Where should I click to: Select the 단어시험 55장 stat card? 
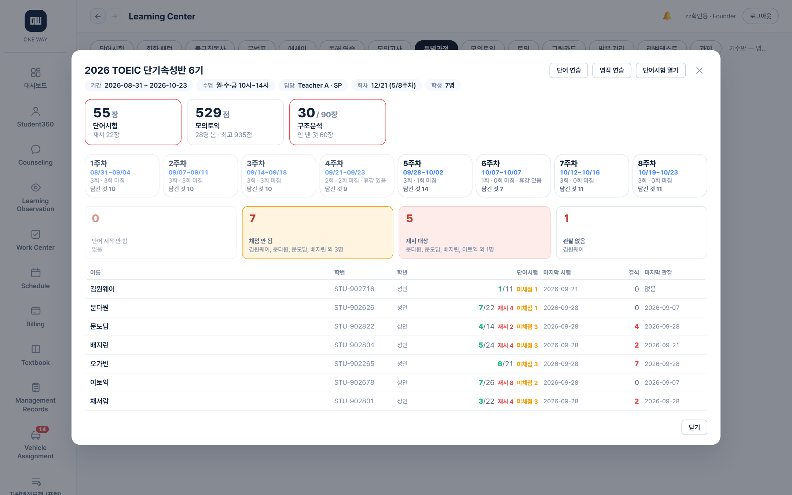click(x=133, y=122)
